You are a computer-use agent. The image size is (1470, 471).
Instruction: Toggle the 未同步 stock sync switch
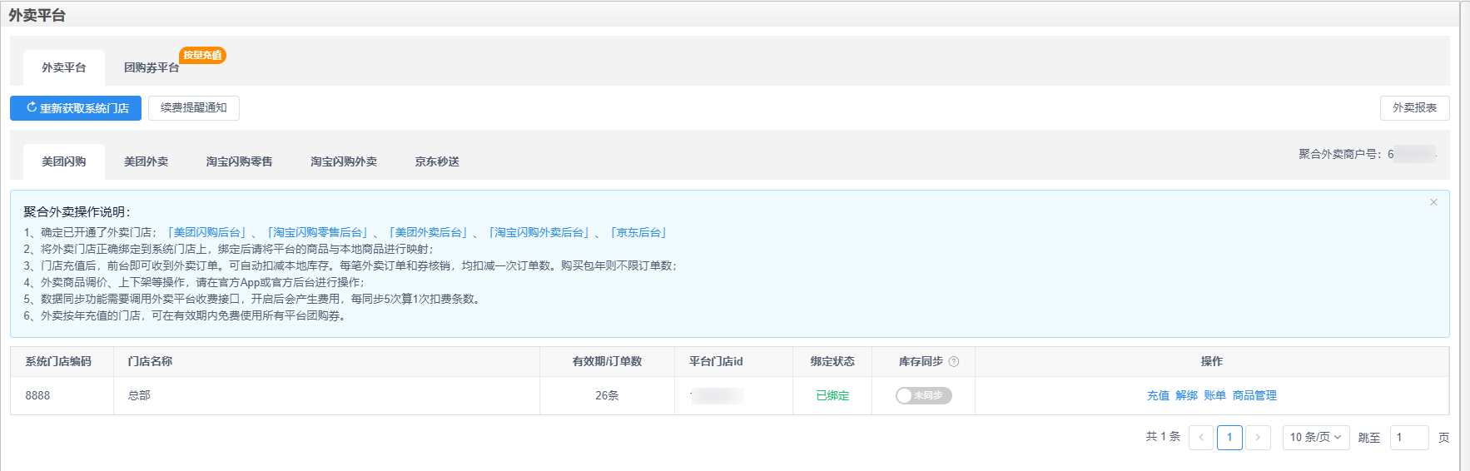[923, 396]
